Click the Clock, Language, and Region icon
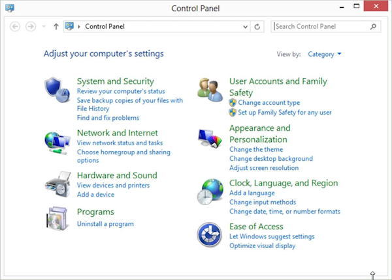Screen dimensions: 392x280 210,191
